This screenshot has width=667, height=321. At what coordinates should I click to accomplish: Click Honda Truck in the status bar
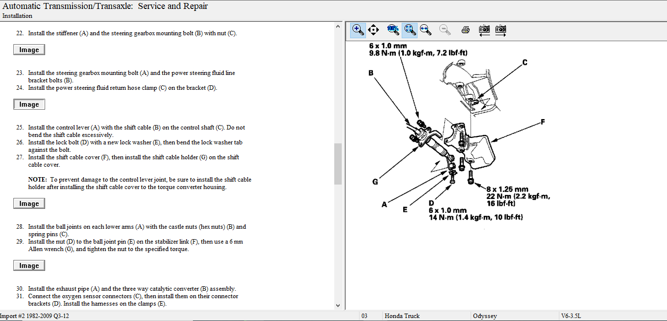[x=402, y=316]
